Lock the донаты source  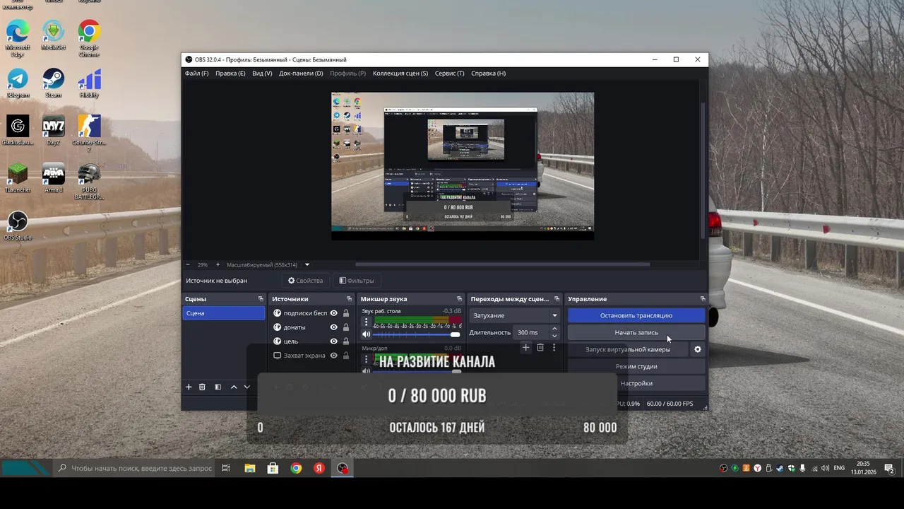[x=346, y=327]
